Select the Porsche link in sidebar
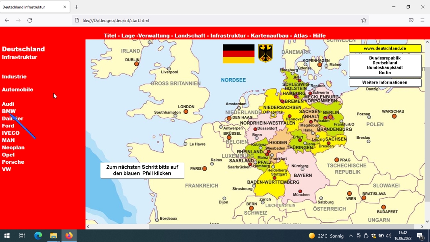Screen dimensions: 430x242 click(x=13, y=162)
